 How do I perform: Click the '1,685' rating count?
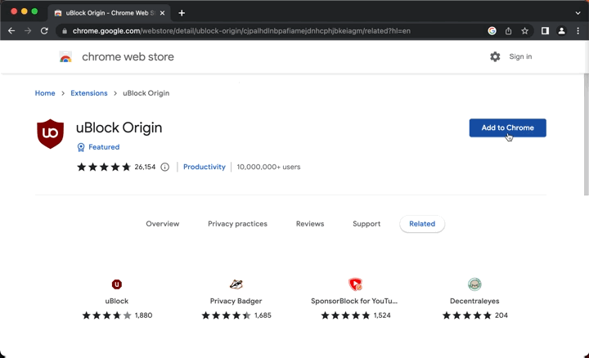coord(263,315)
